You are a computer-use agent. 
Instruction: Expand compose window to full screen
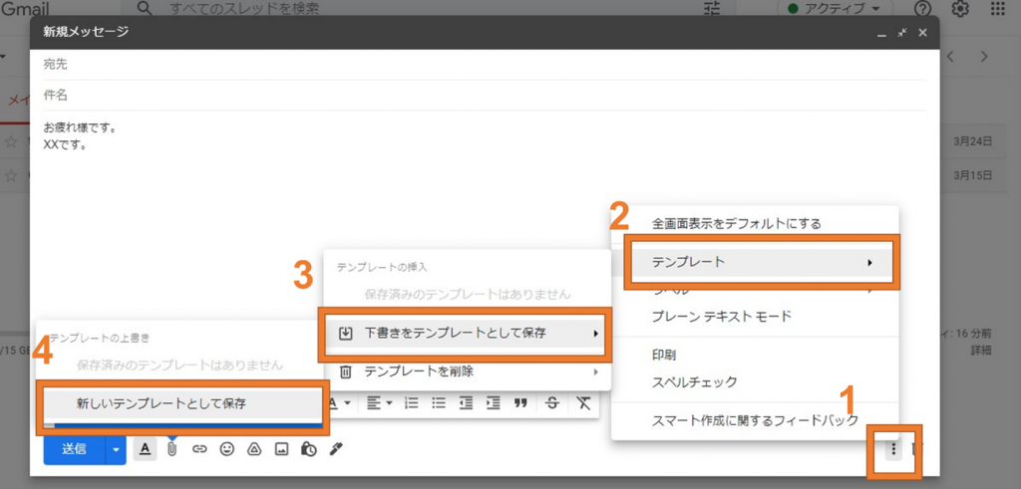(x=901, y=33)
